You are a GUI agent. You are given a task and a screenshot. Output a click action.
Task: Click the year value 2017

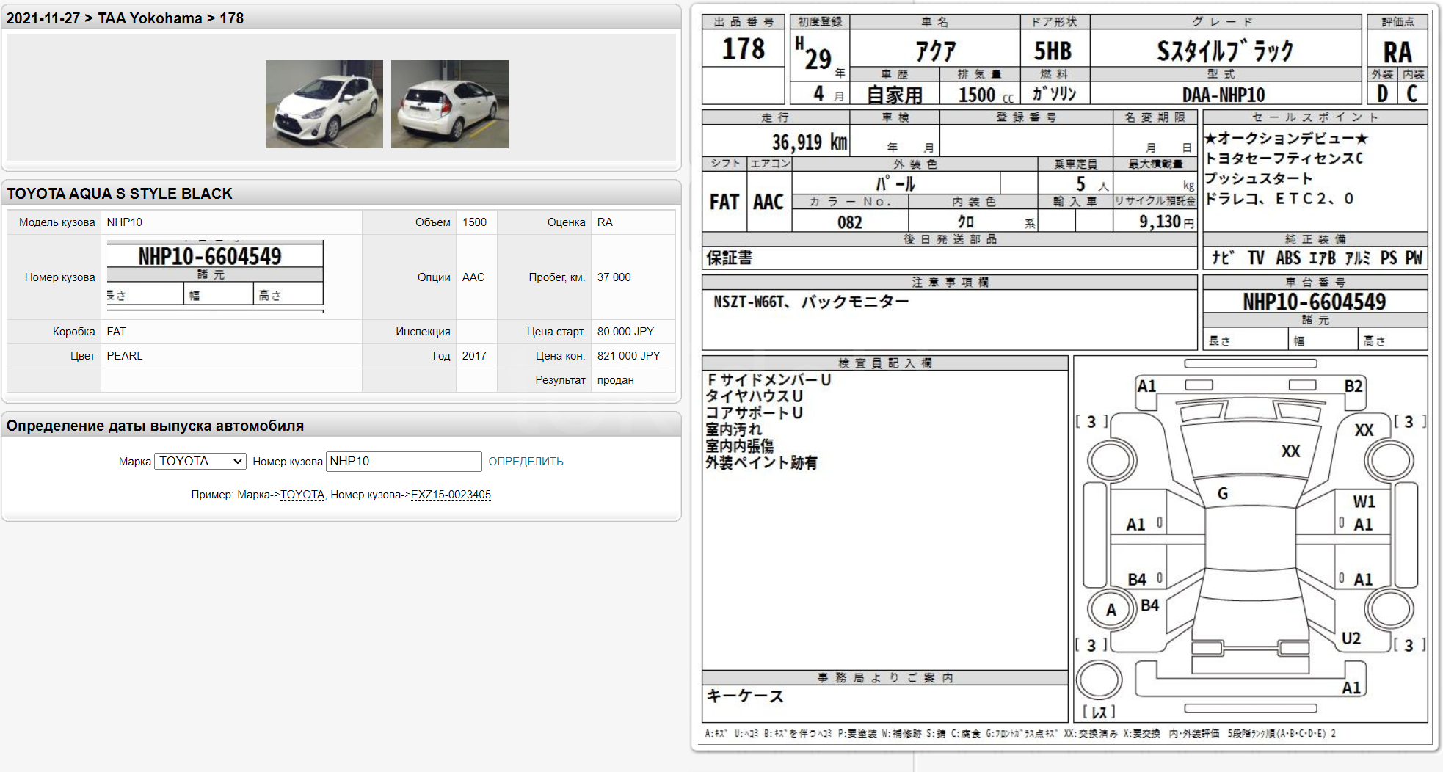pos(474,356)
